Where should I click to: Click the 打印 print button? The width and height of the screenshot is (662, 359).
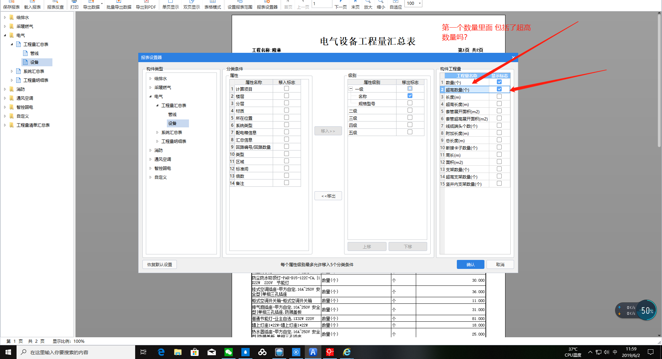[74, 5]
